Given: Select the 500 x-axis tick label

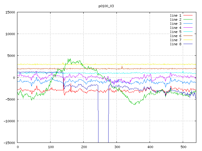Looking at the screenshot, I should tap(183, 147).
